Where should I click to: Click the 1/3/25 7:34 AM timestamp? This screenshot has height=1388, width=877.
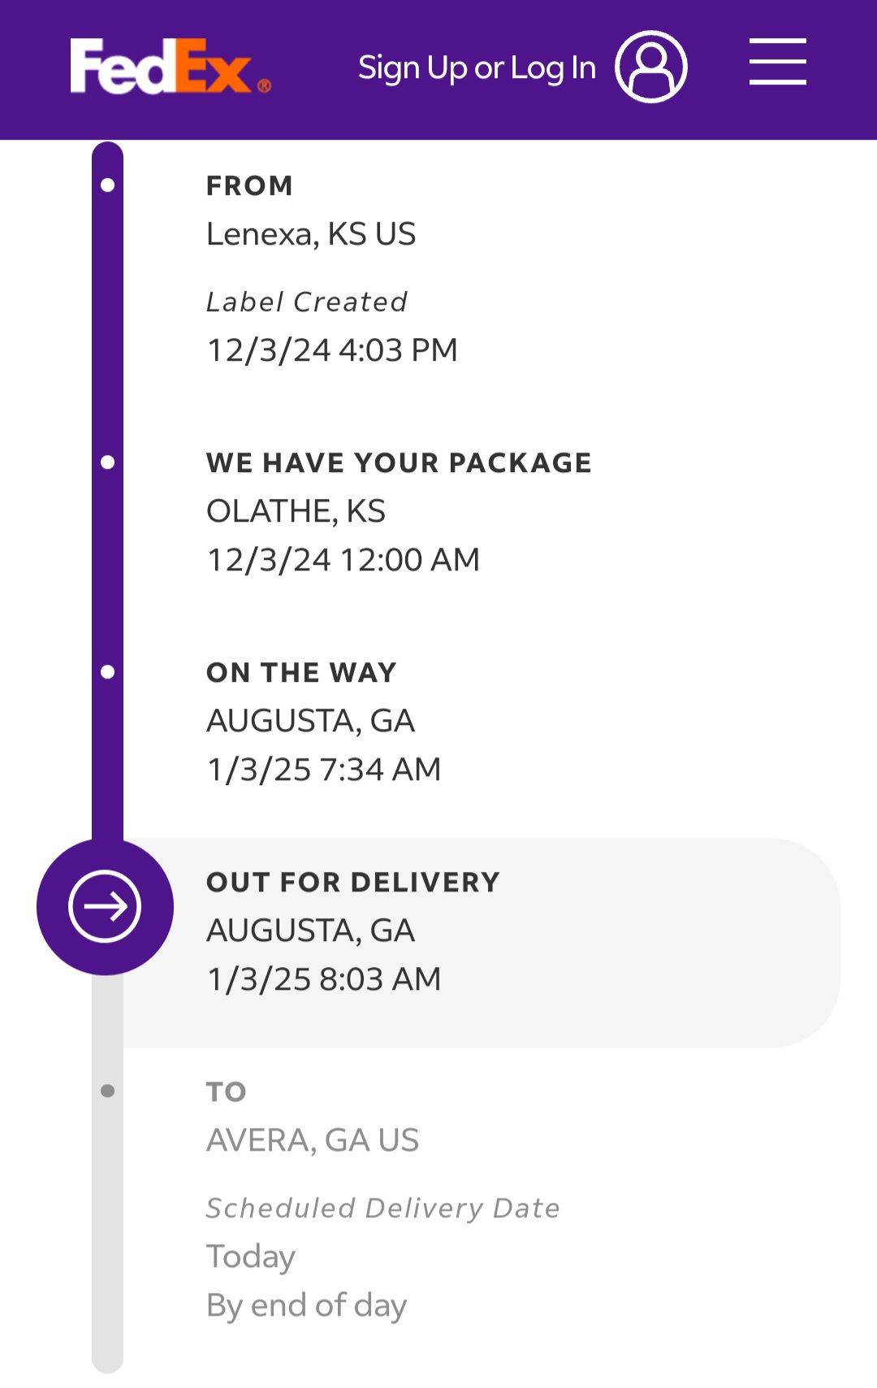click(324, 770)
